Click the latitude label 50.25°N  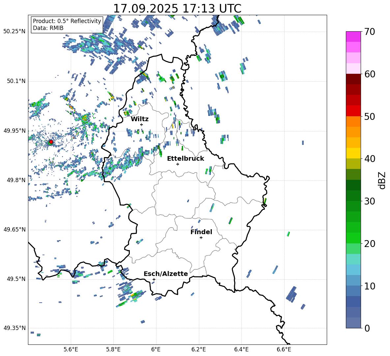[14, 32]
